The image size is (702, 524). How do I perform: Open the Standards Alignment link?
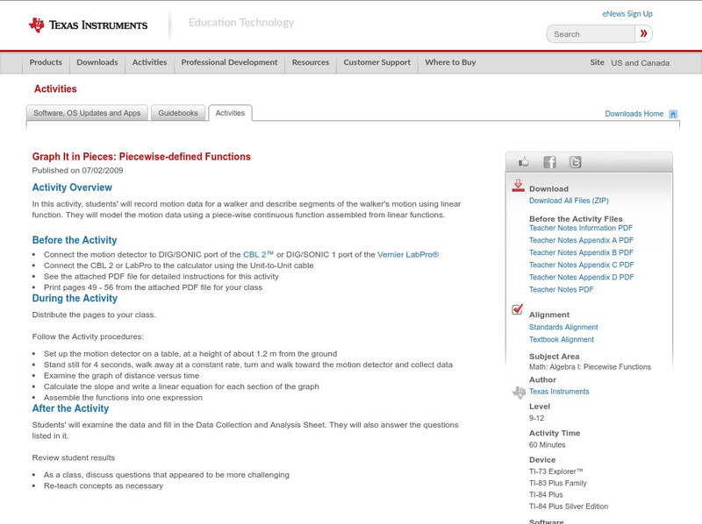pyautogui.click(x=563, y=327)
